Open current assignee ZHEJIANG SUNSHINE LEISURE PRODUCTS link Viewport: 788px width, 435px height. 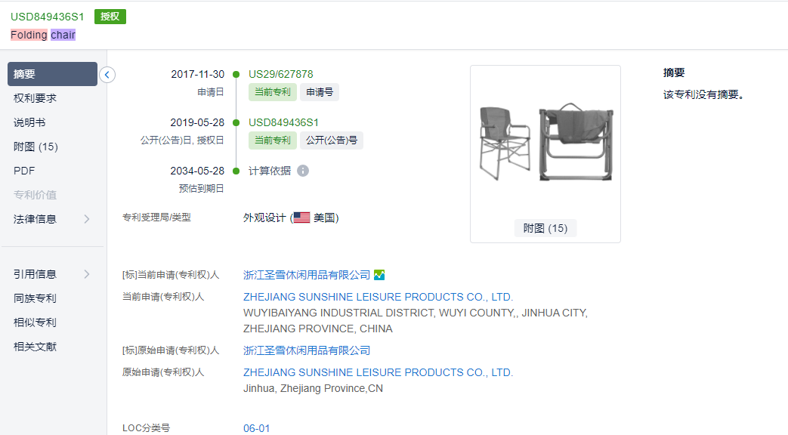[378, 297]
